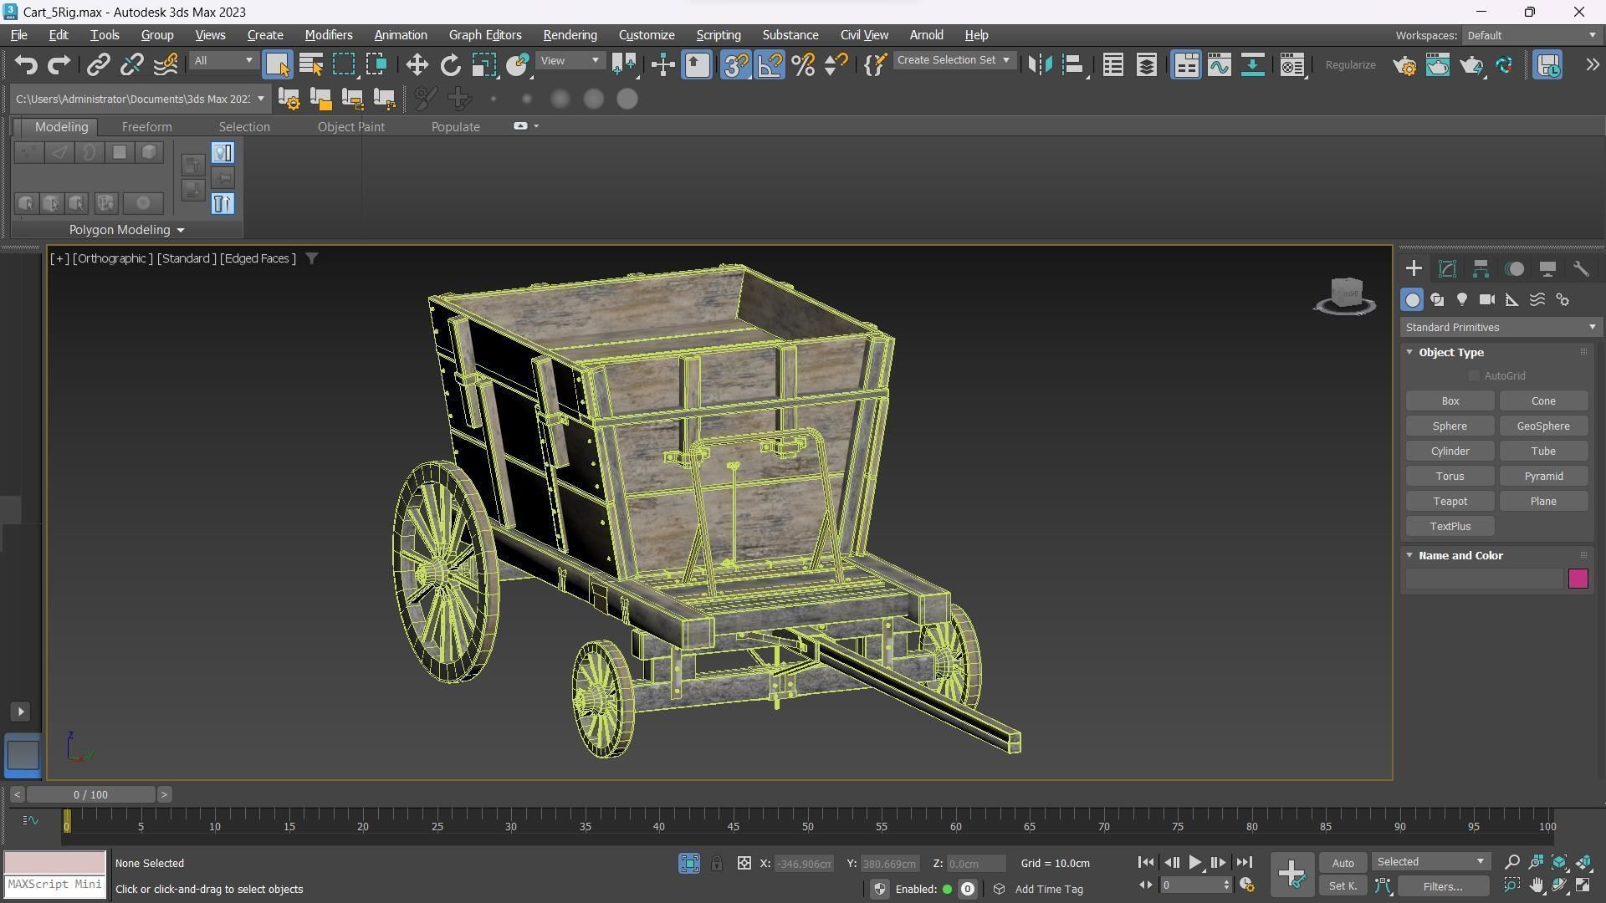Image resolution: width=1606 pixels, height=903 pixels.
Task: Choose the Rectangular Selection Region tool
Action: (x=344, y=64)
